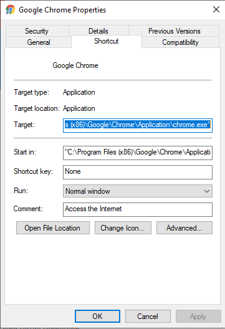Click the Google Chrome Properties title text

coord(62,10)
